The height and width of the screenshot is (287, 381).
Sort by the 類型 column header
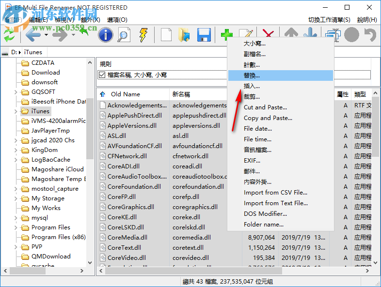361,94
